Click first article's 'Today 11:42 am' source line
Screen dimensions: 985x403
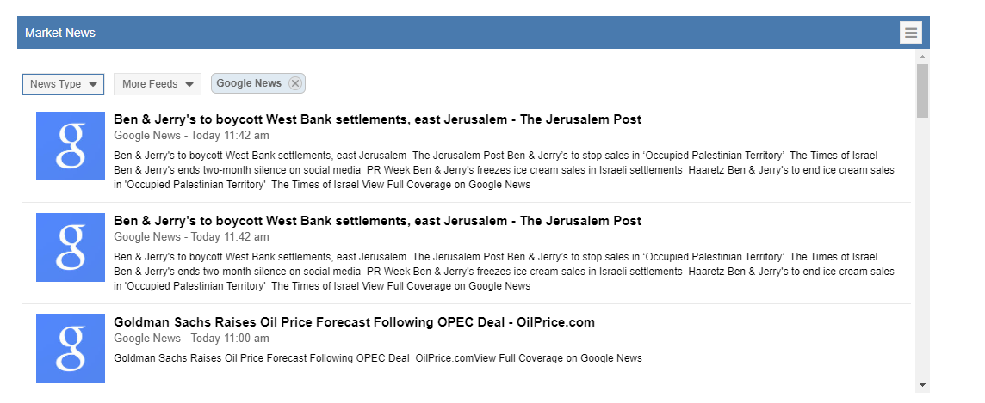point(191,136)
